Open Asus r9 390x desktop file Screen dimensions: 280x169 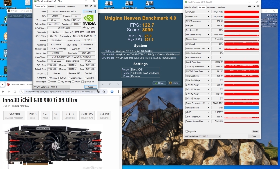tap(150, 5)
